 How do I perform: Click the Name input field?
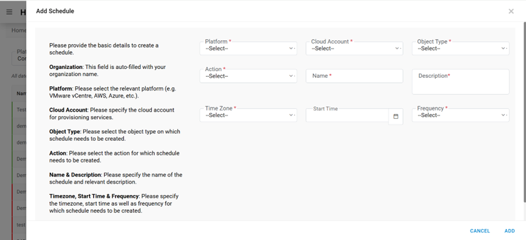click(354, 76)
